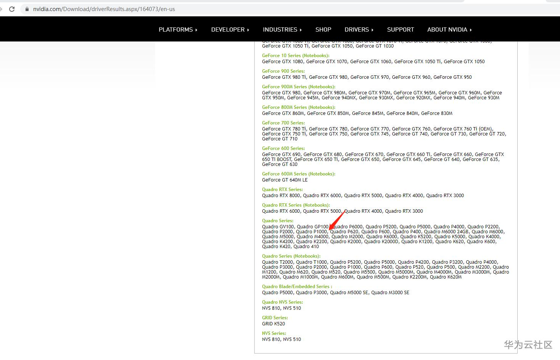Expand the ABOUT NVIDIA menu
The height and width of the screenshot is (360, 560).
click(x=449, y=30)
